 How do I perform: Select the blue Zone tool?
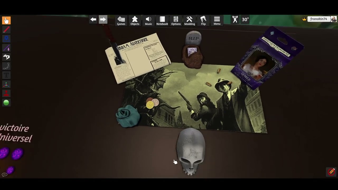[x=6, y=39]
